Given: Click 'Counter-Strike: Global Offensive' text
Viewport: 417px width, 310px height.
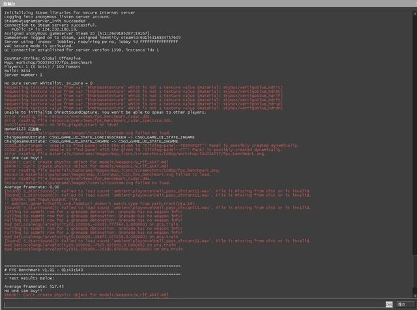Looking at the screenshot, I should (42, 58).
